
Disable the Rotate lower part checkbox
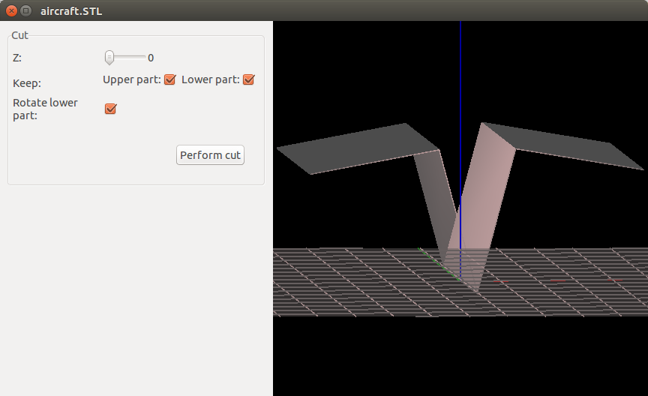pyautogui.click(x=110, y=109)
